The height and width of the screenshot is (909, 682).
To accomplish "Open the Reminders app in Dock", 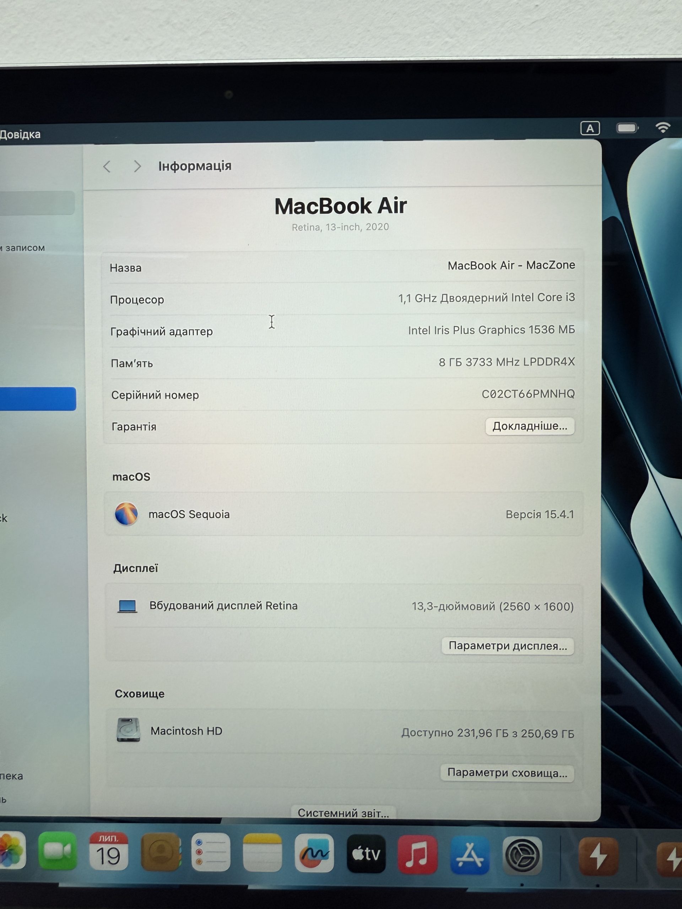I will pos(211,852).
